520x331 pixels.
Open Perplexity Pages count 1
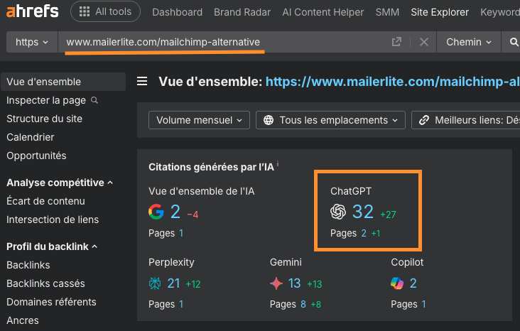point(181,304)
